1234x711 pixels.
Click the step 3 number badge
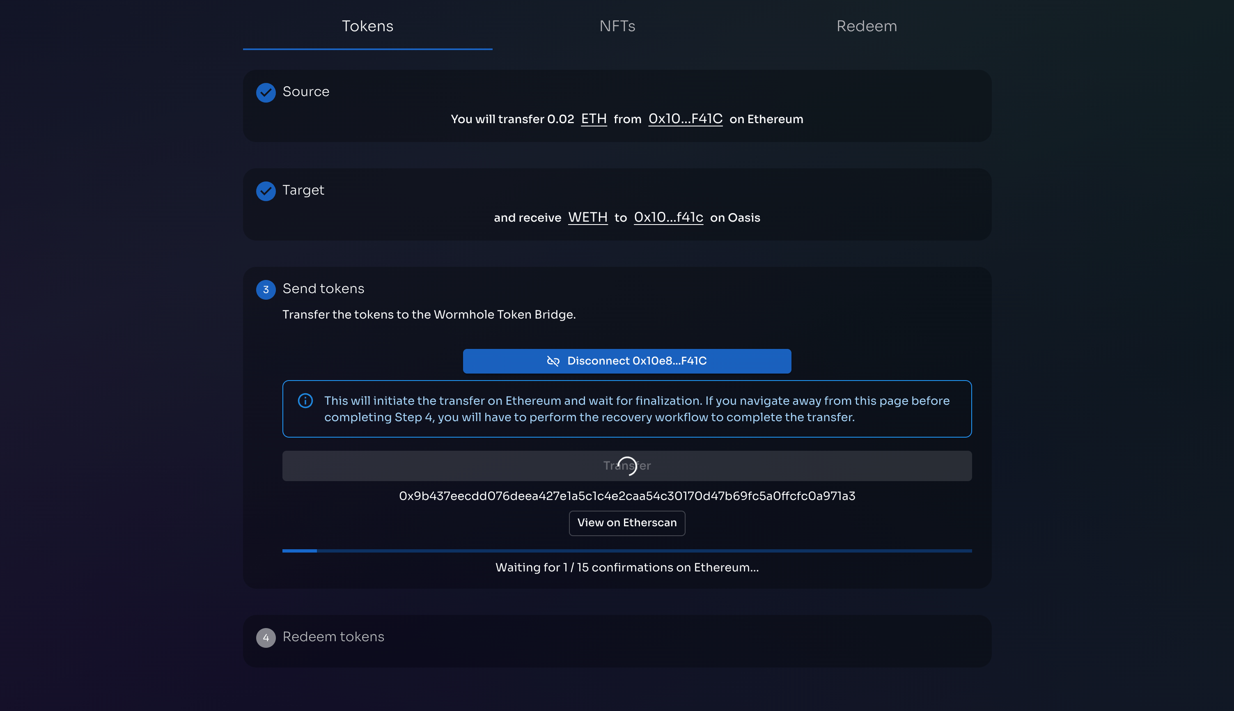pos(266,289)
